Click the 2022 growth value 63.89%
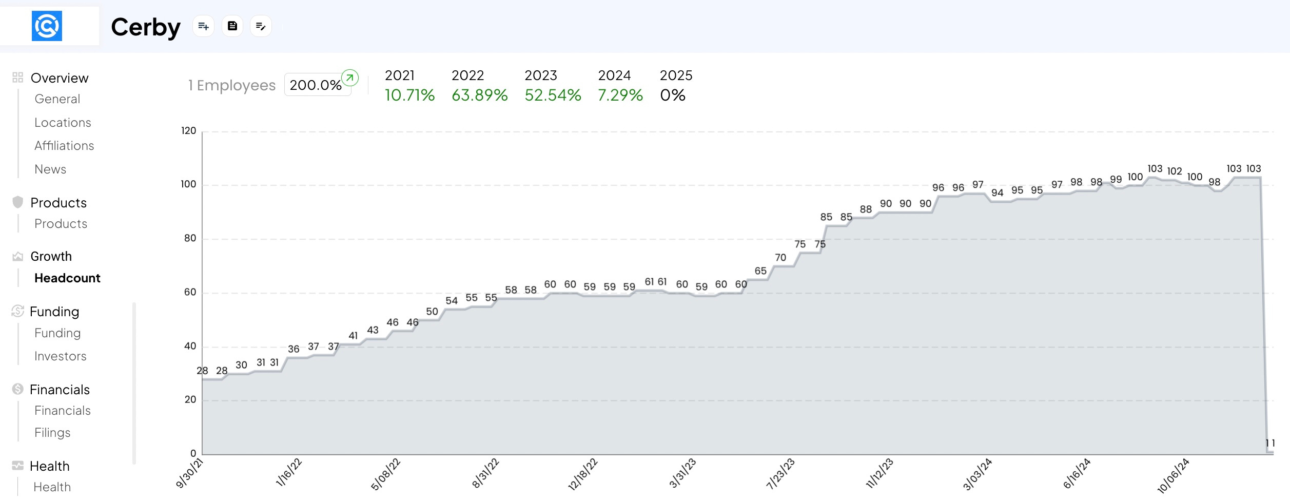 pyautogui.click(x=480, y=95)
